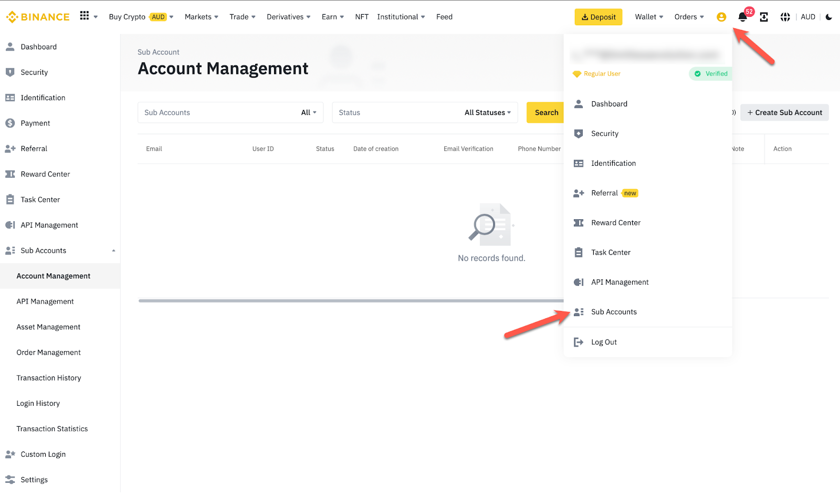Click Security shield icon in profile dropdown
Screen dimensions: 840x496
point(579,134)
